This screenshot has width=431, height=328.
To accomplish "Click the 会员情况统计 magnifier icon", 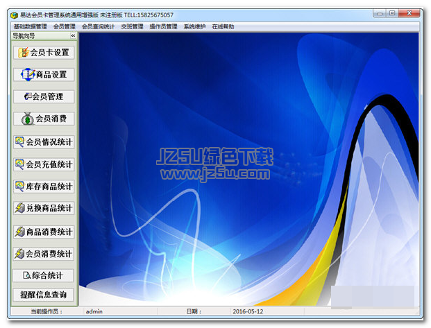I will click(x=19, y=141).
